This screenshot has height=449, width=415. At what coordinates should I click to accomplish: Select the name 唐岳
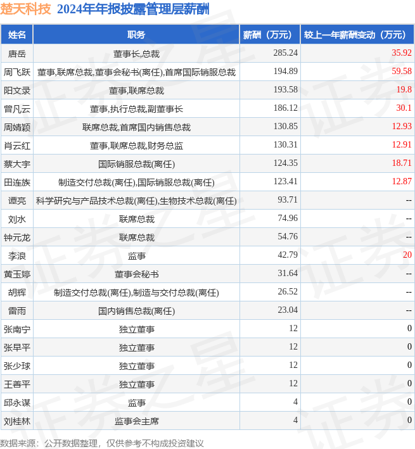17,54
